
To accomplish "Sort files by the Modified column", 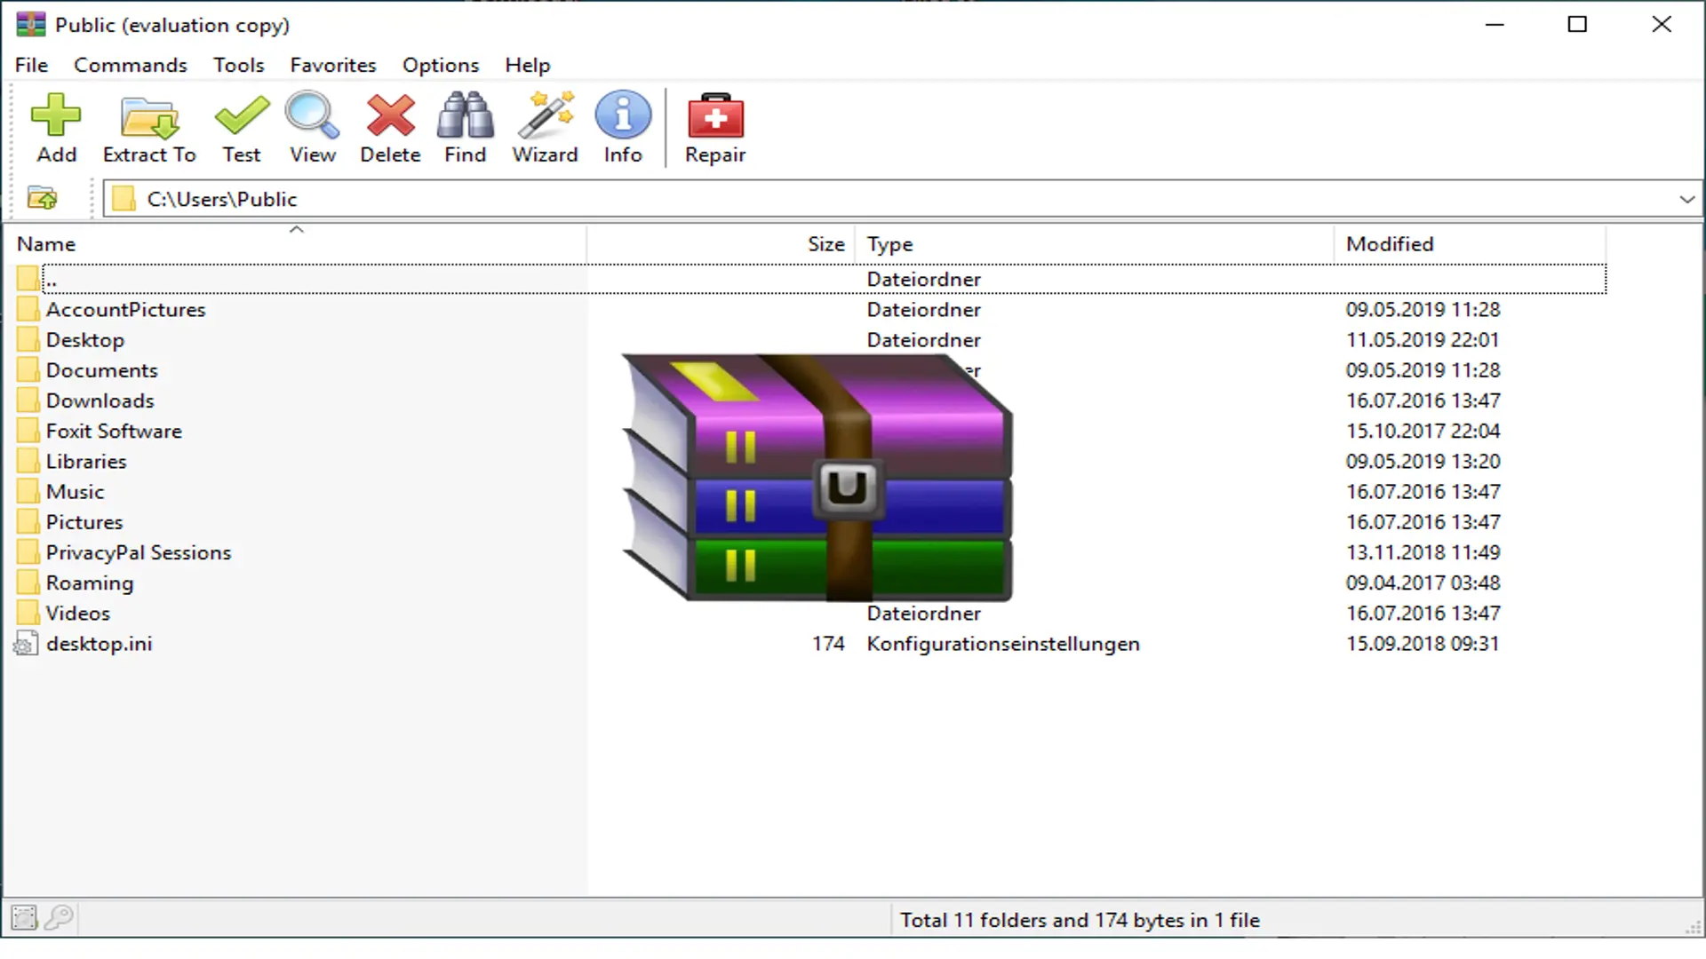I will 1389,243.
